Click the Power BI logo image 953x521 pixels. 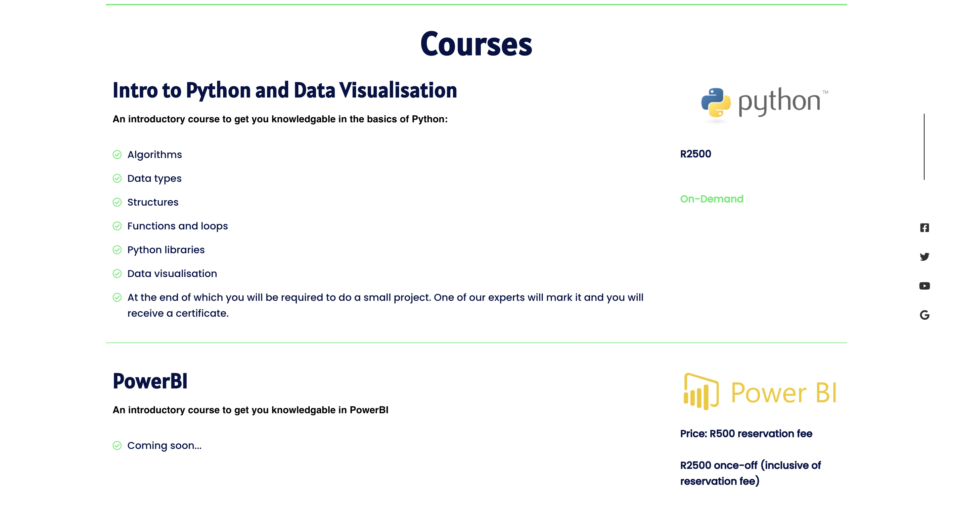pos(760,392)
